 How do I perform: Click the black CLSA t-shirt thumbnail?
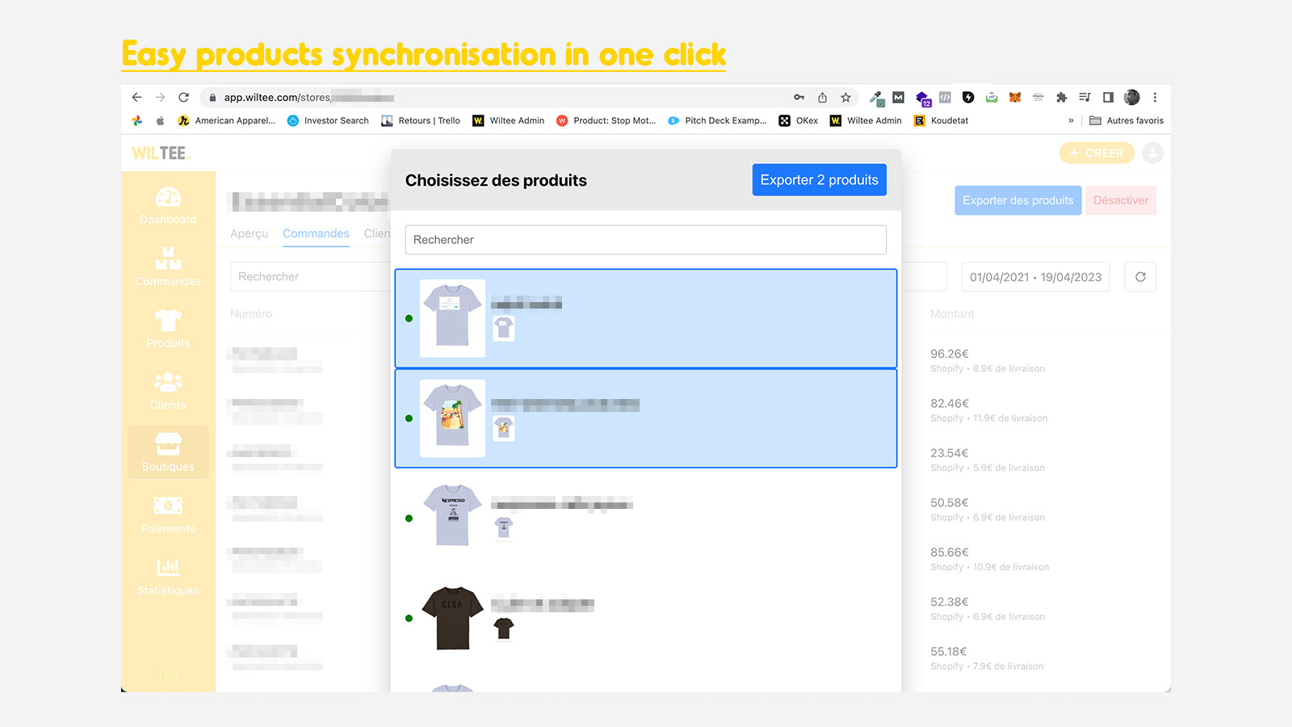[x=452, y=618]
